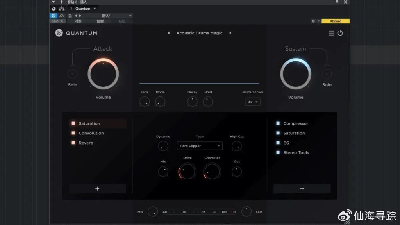Toggle the Quantum plugin power icon
The width and height of the screenshot is (400, 225).
pos(340,33)
